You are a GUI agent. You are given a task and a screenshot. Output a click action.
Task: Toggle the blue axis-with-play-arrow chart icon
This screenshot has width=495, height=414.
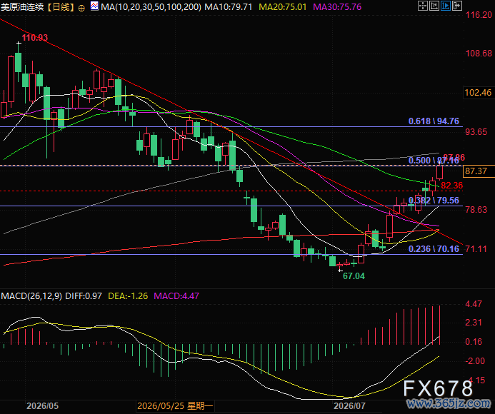446,6
